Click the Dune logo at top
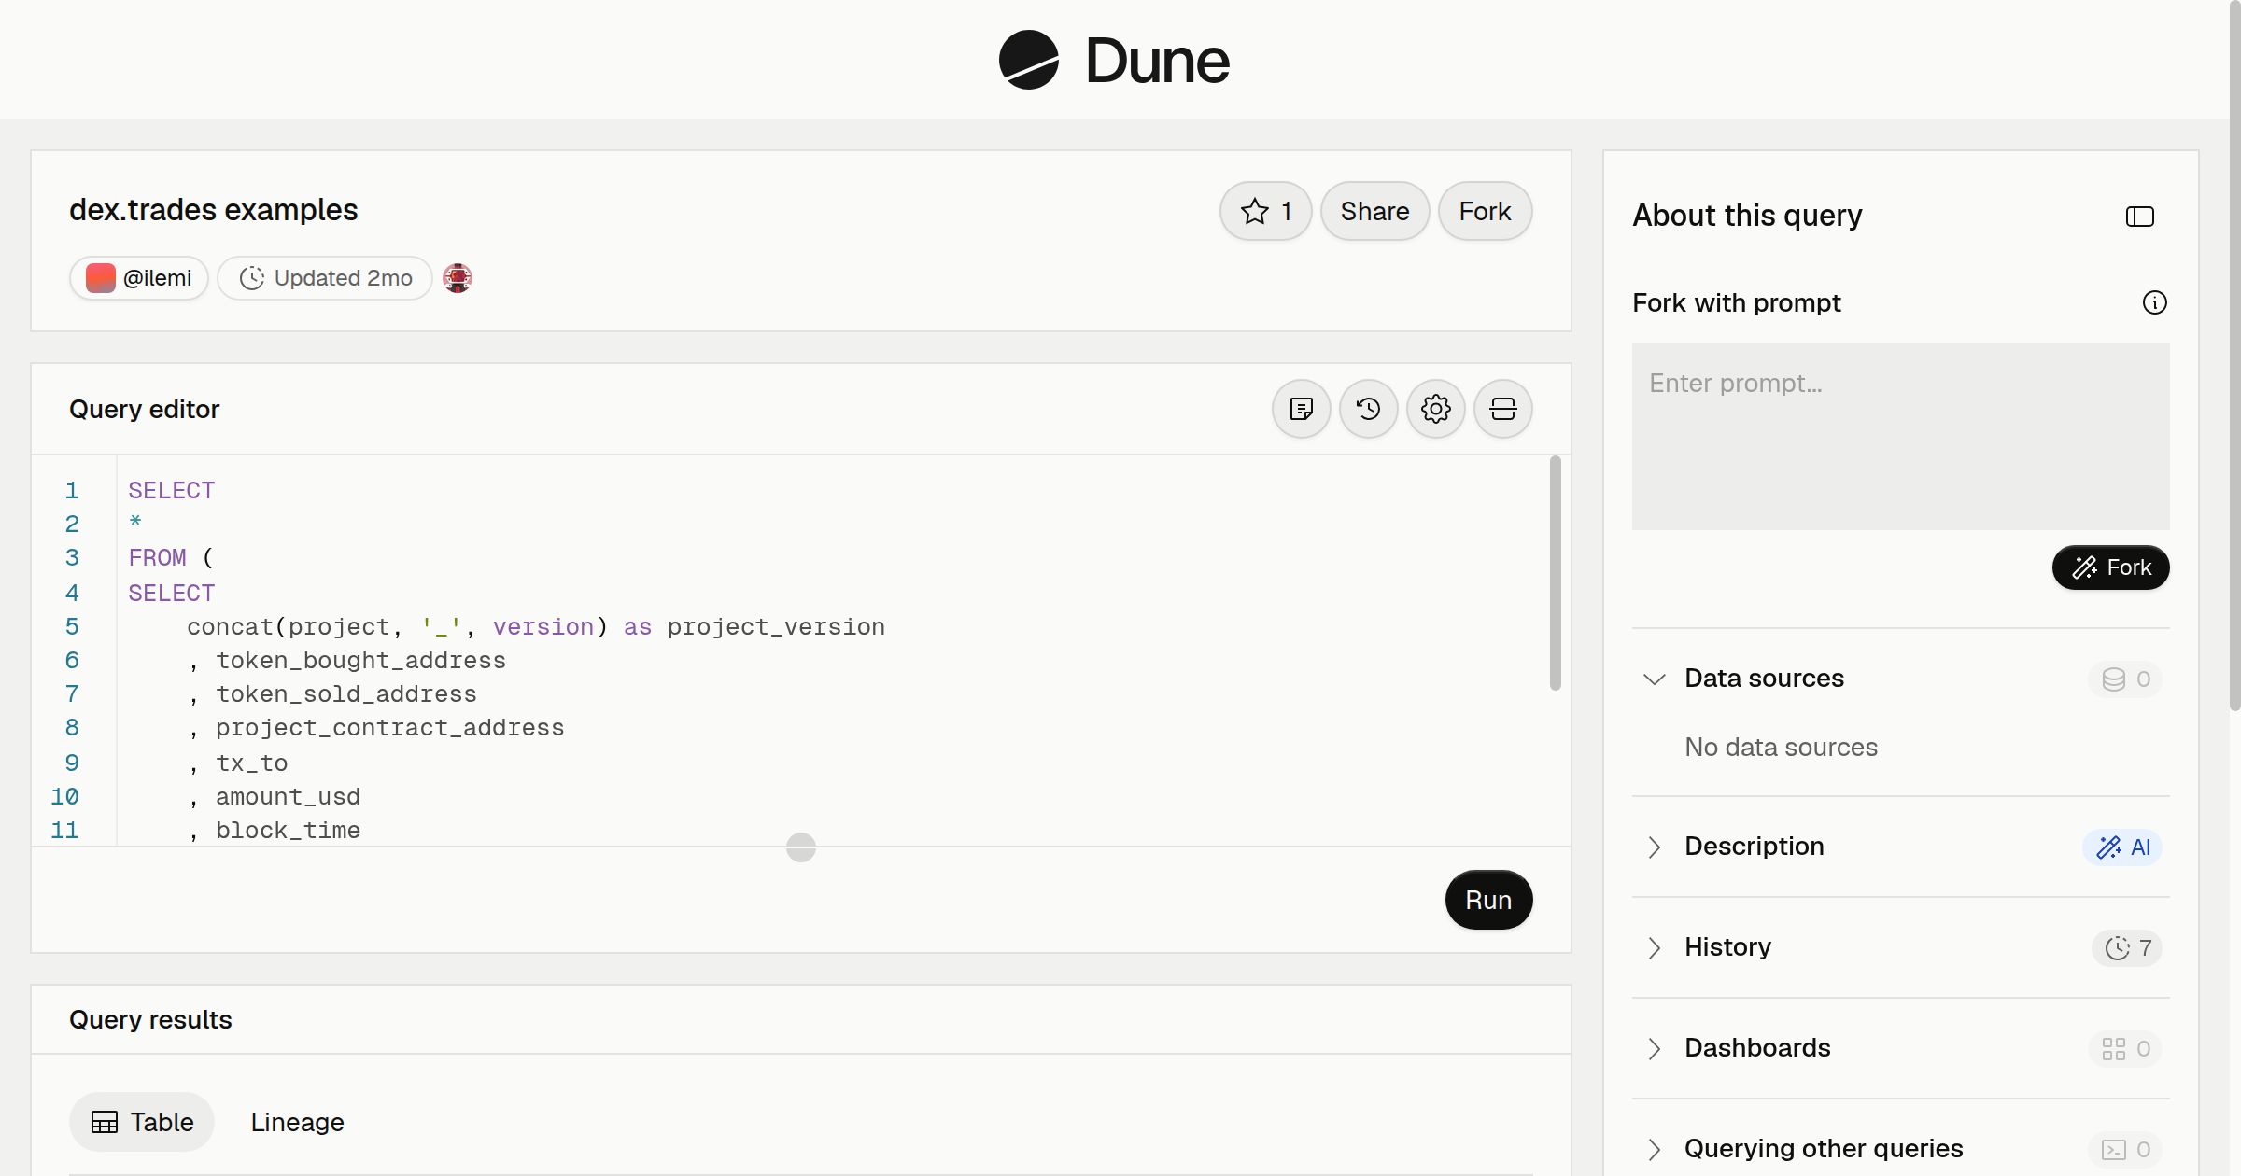This screenshot has height=1176, width=2241. 1114,61
